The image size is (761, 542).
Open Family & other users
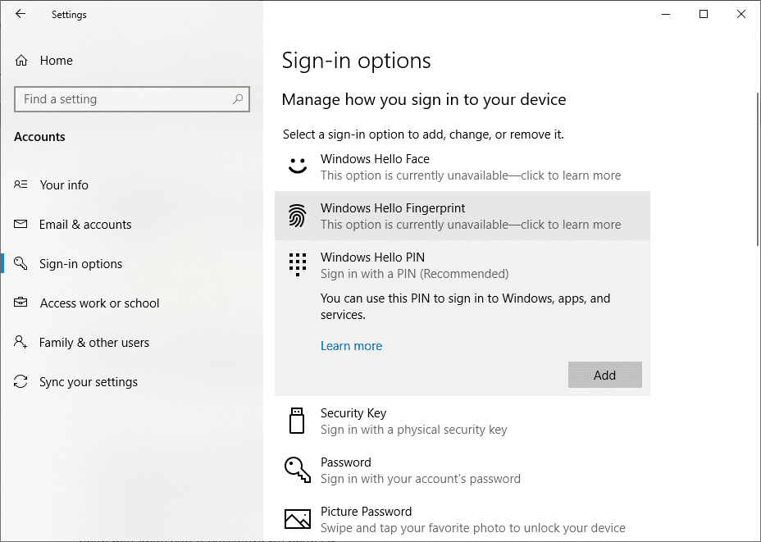[x=94, y=343]
